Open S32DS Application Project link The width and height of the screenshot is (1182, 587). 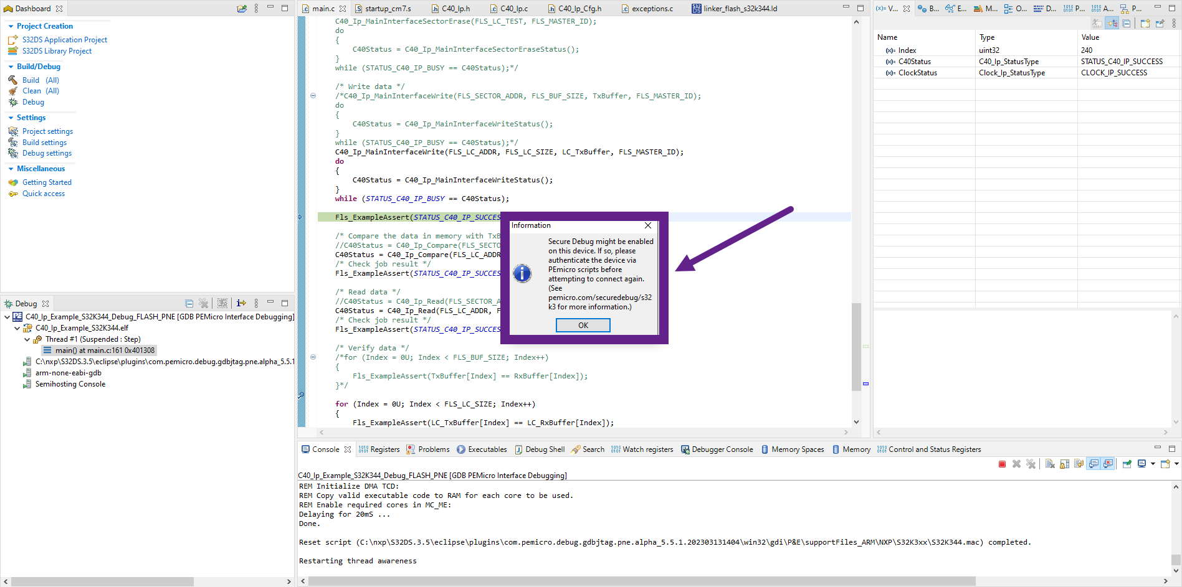[x=65, y=40]
